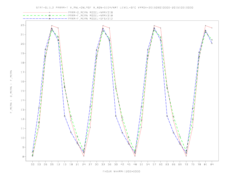Click y-axis tick label 14
Screen dimensions: 231x179
(22, 100)
